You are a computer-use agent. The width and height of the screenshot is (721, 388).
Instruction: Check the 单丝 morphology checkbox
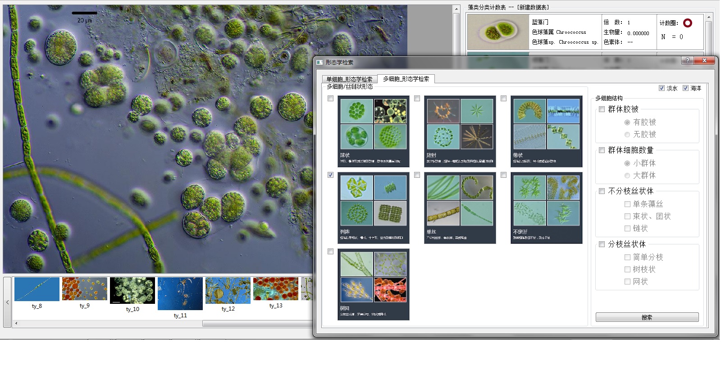(x=417, y=175)
